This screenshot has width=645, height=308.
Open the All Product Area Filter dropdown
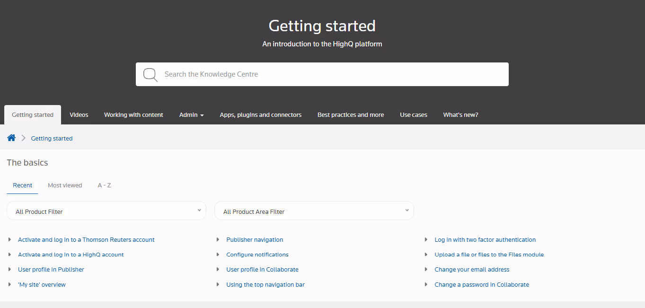tap(314, 211)
